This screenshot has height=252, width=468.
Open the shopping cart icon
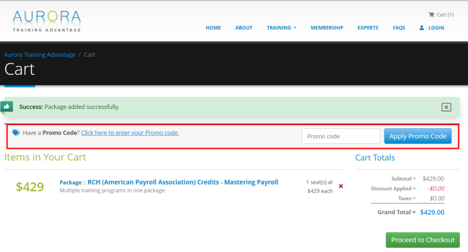click(x=431, y=15)
